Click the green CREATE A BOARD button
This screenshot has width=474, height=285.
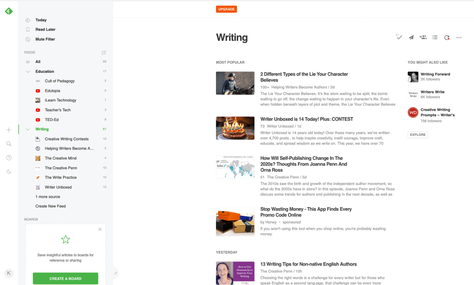[x=65, y=279]
